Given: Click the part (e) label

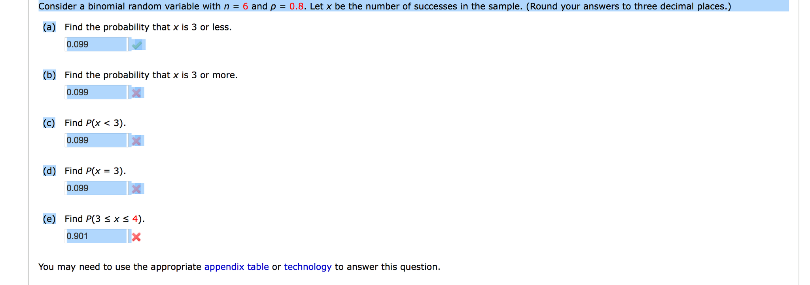Looking at the screenshot, I should pyautogui.click(x=49, y=219).
